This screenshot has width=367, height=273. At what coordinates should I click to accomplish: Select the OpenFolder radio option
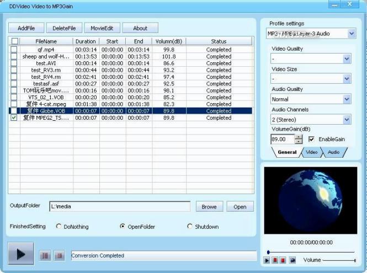[x=122, y=226]
